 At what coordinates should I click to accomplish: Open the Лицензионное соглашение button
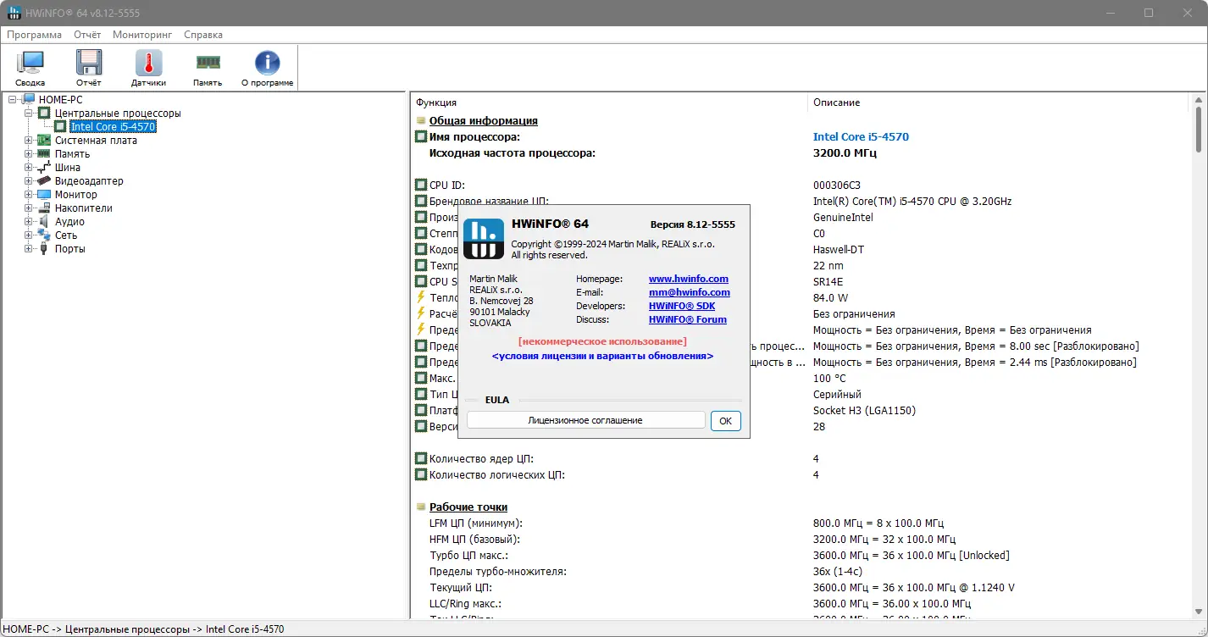585,420
